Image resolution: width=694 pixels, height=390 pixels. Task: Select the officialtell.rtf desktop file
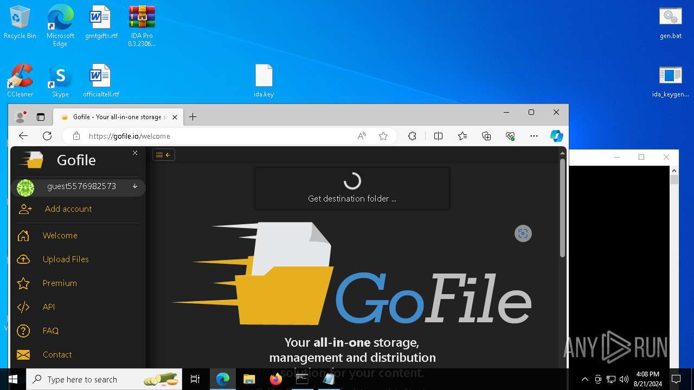(101, 81)
